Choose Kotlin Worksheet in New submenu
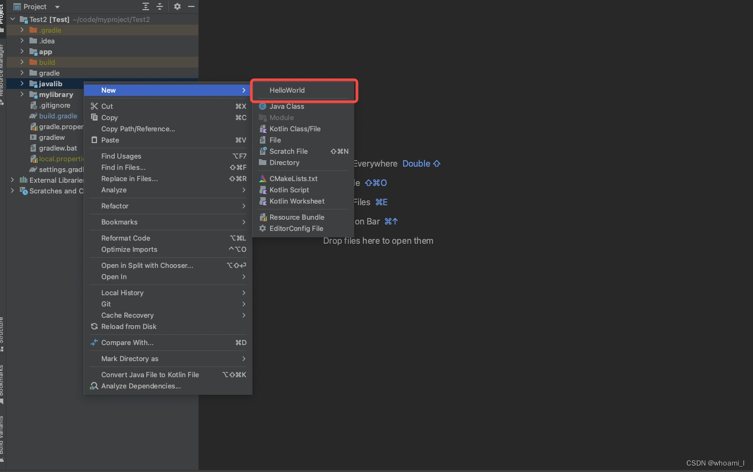Image resolution: width=753 pixels, height=472 pixels. pos(303,201)
